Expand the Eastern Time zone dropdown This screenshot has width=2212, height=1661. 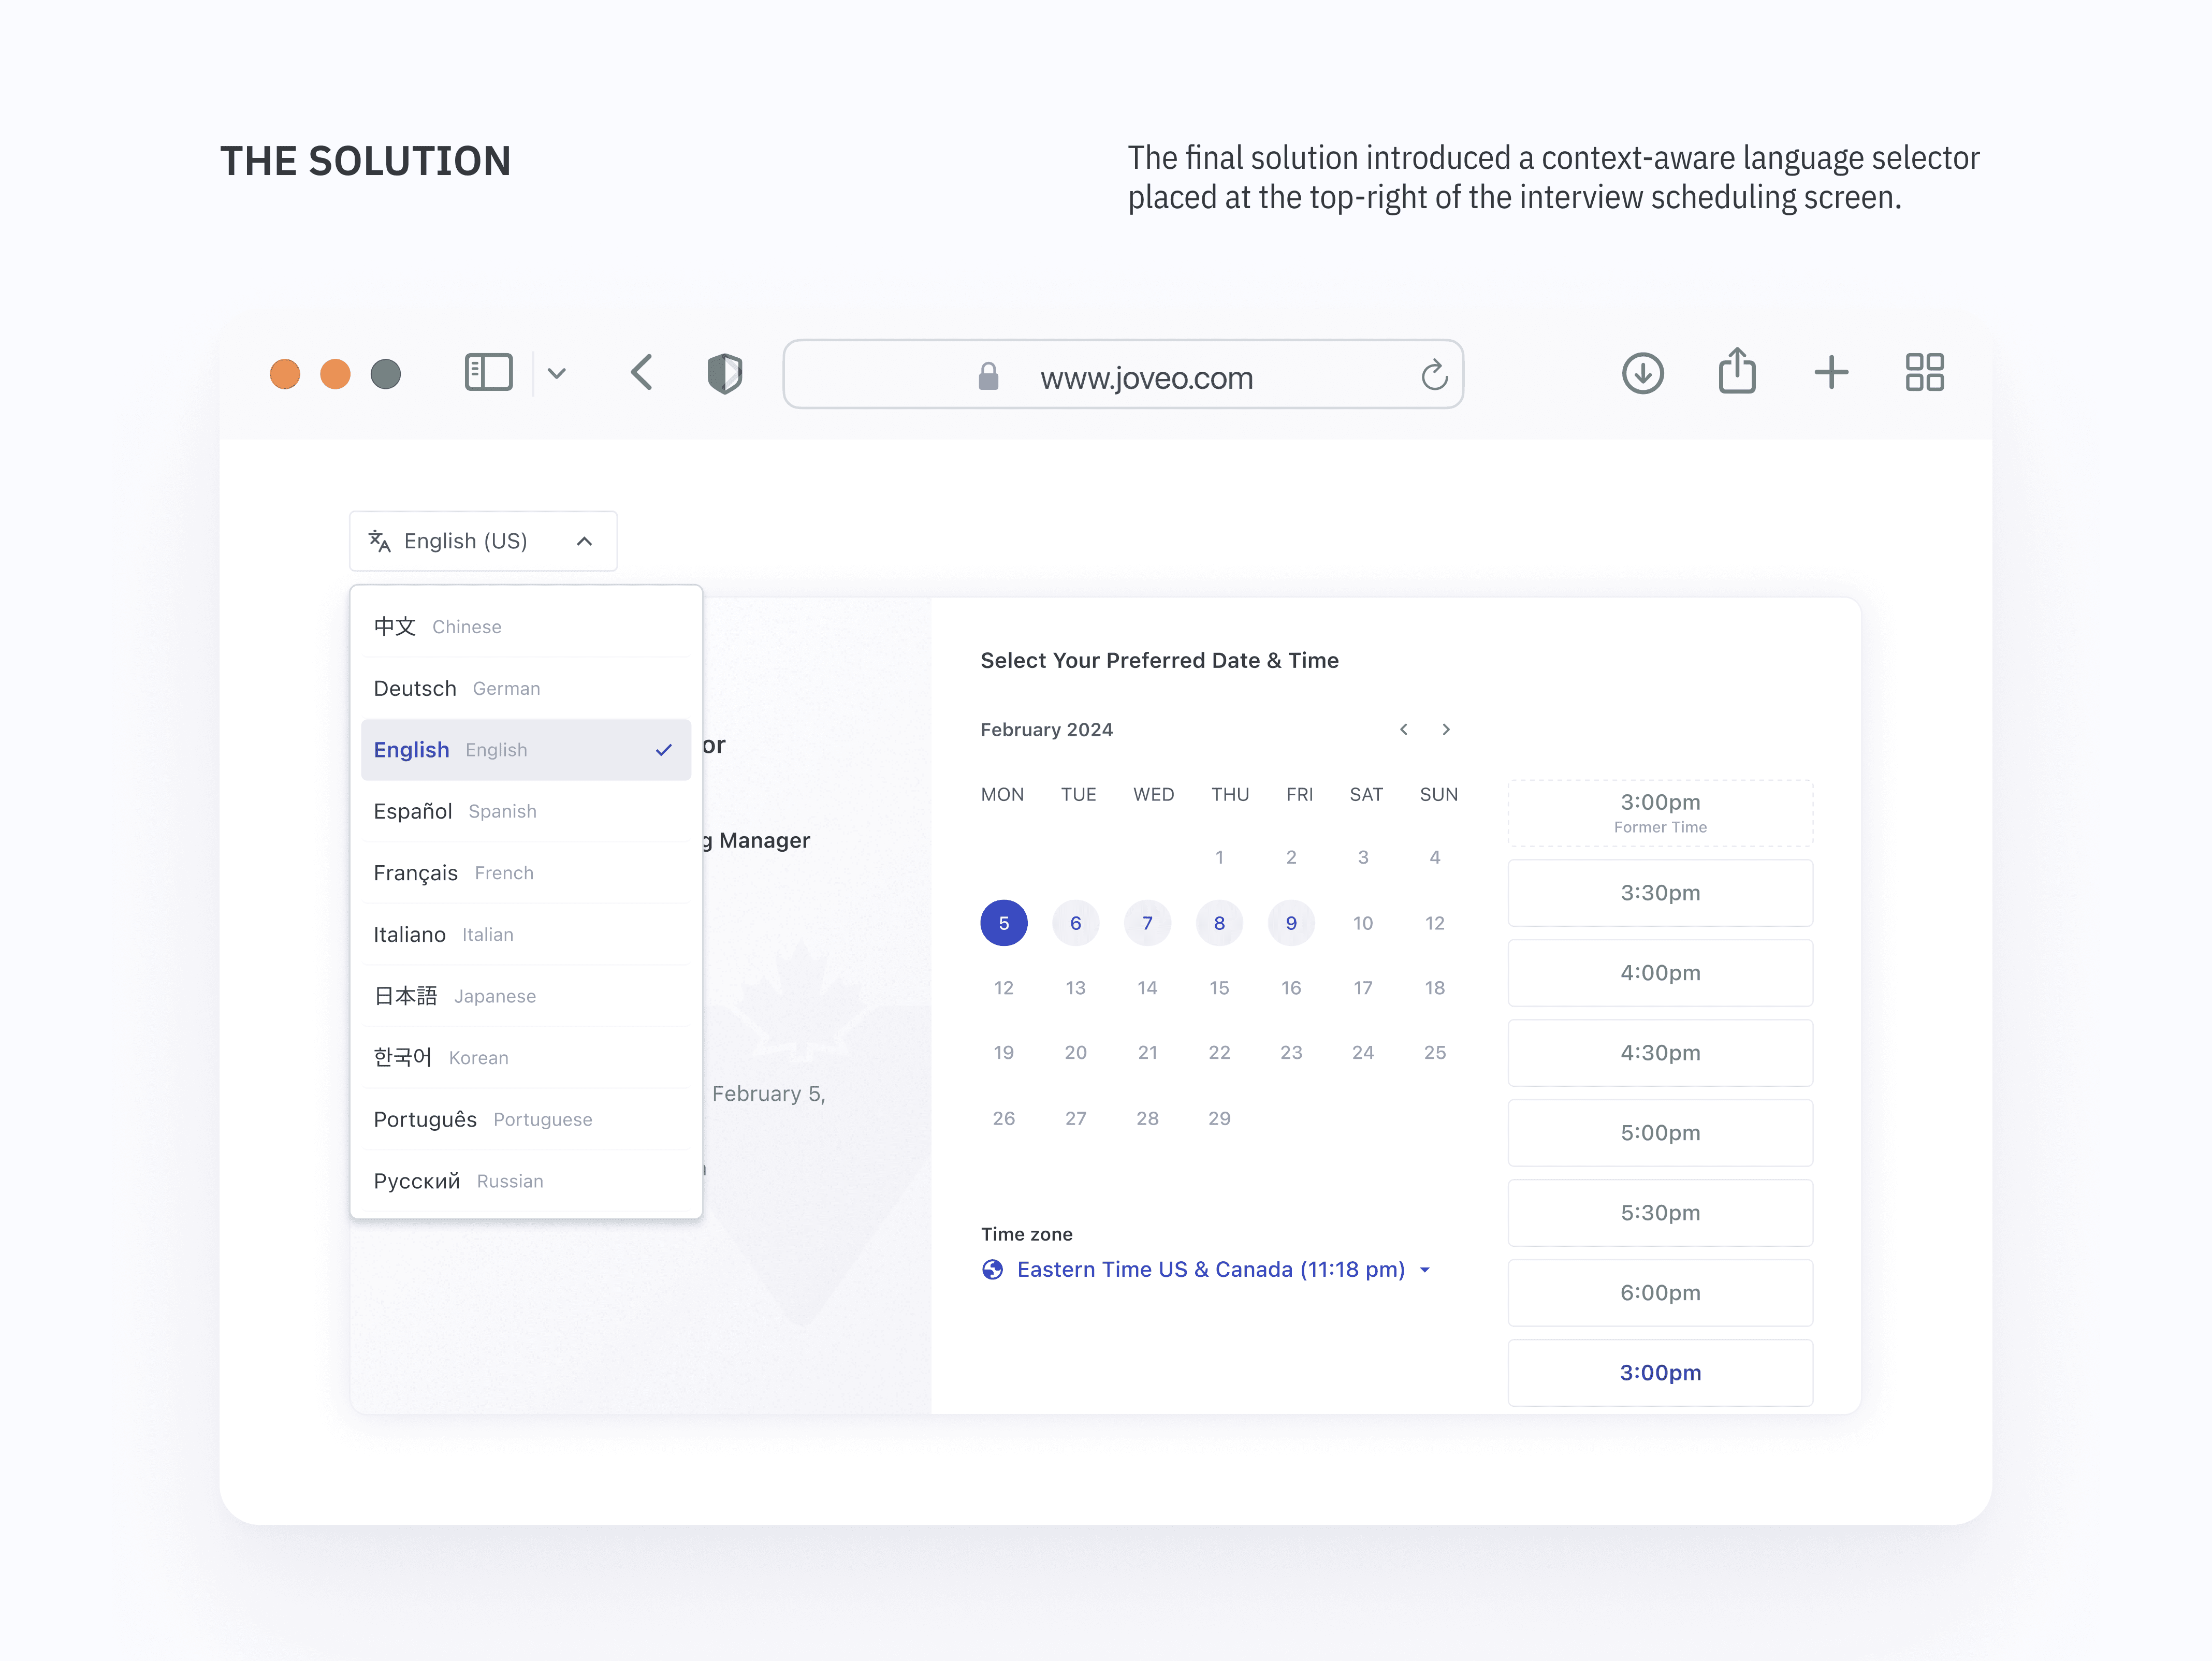pyautogui.click(x=1425, y=1270)
